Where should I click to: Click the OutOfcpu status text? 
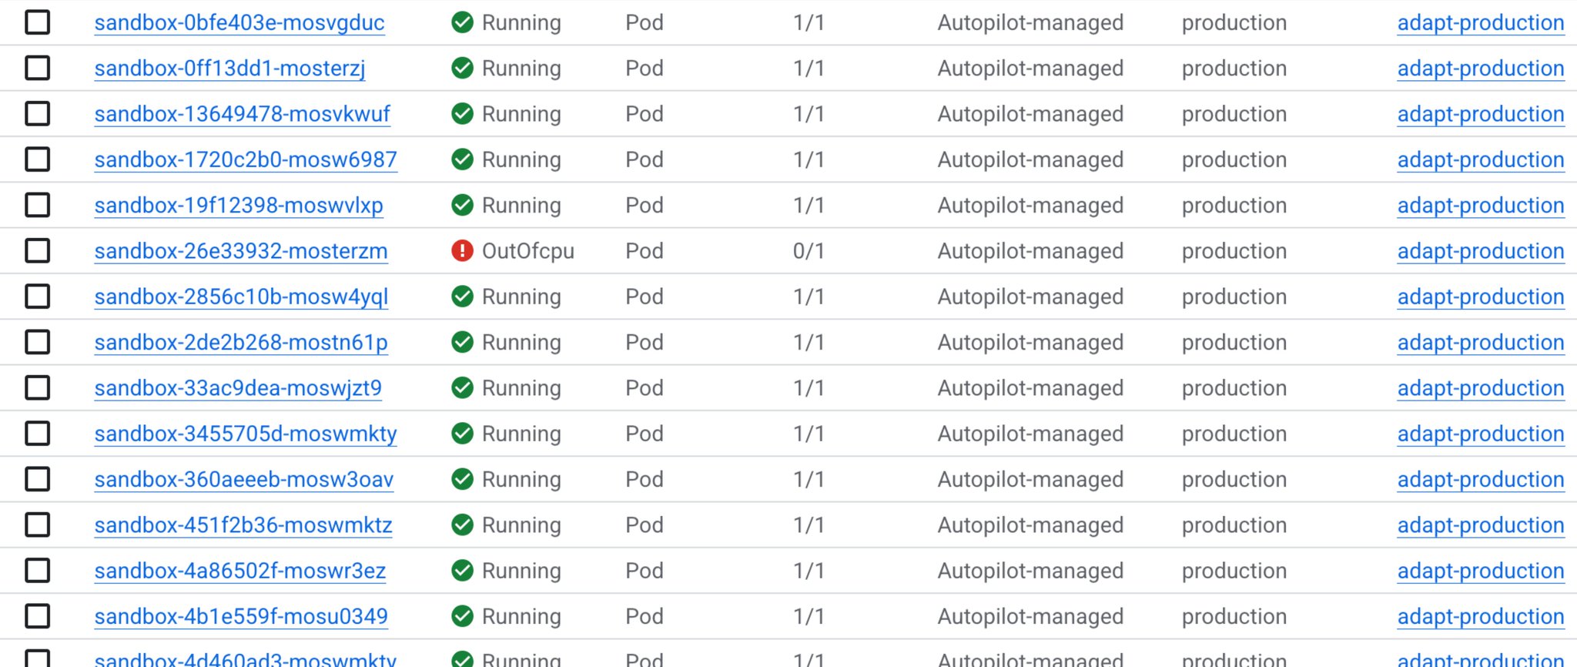point(528,251)
